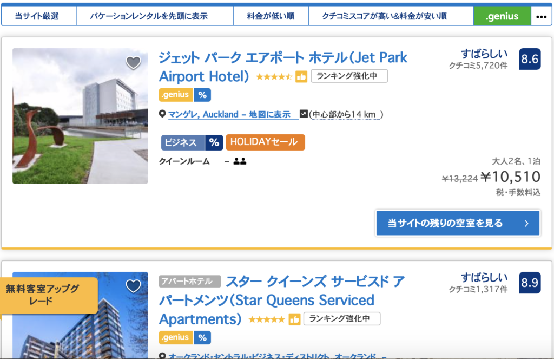Click 当サイトの残りの空室を見る button
Image resolution: width=554 pixels, height=359 pixels.
click(458, 223)
